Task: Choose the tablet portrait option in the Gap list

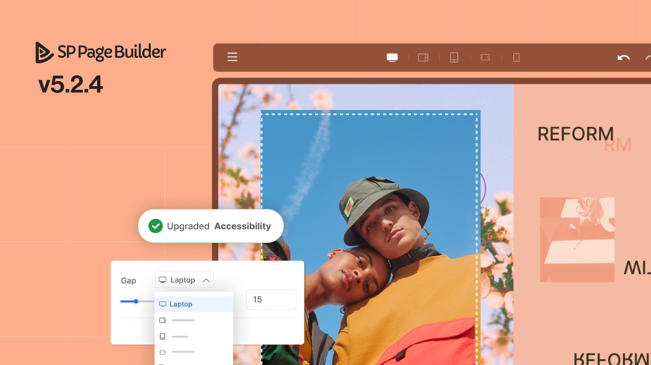Action: (194, 336)
